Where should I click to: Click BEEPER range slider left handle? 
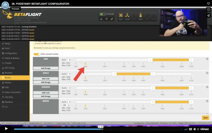[153, 102]
